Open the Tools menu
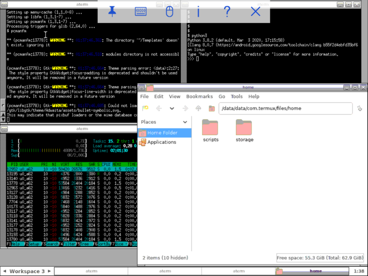The width and height of the screenshot is (368, 276). pos(236,97)
